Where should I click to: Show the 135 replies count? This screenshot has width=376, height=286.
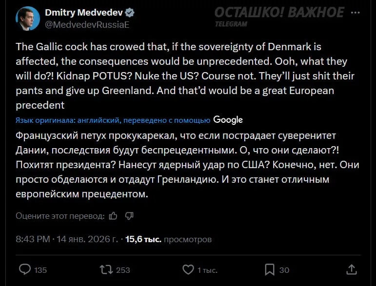click(x=40, y=270)
